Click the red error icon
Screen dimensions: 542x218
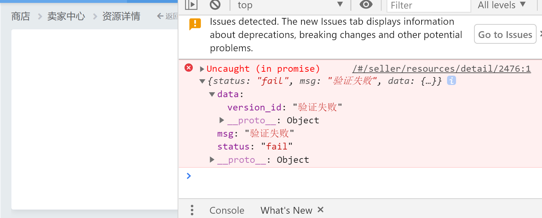coord(189,68)
